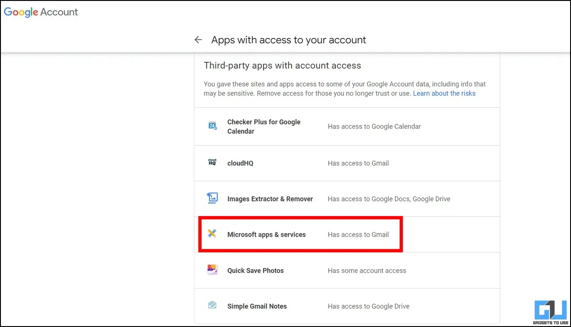Image resolution: width=571 pixels, height=327 pixels.
Task: Click the Quick Save Photos icon
Action: [212, 270]
